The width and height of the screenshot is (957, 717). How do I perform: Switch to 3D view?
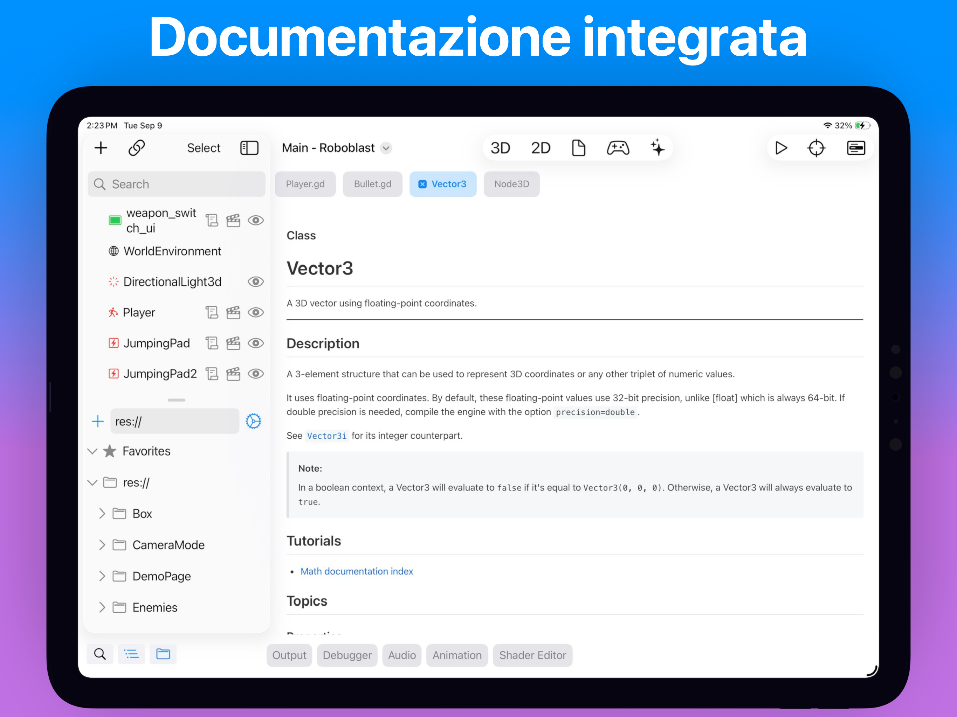(x=500, y=148)
